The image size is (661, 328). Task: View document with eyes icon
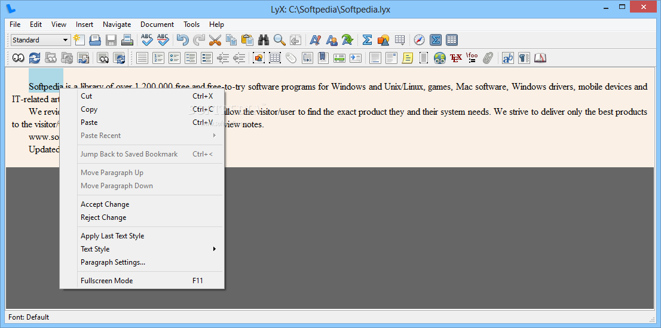pos(18,58)
